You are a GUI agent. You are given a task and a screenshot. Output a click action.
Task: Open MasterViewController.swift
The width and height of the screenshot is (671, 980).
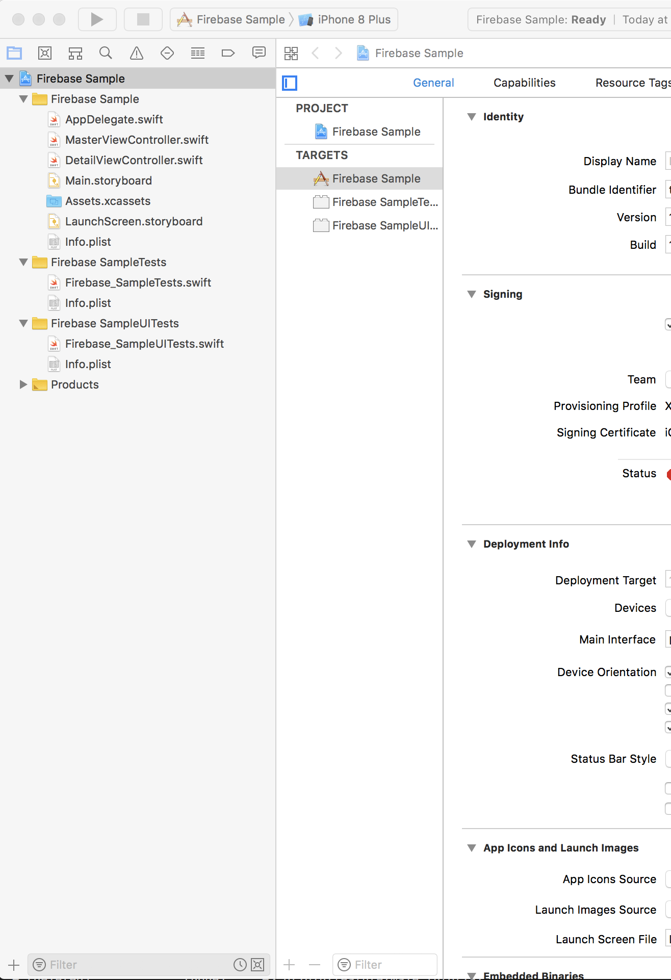pos(138,140)
